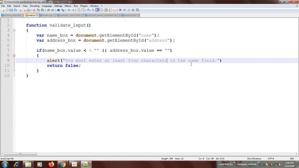The height and width of the screenshot is (168, 299).
Task: Click line number 10 in the margin
Action: pyautogui.click(x=7, y=65)
